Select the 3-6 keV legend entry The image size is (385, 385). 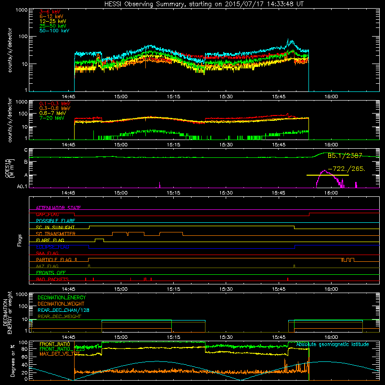[x=50, y=12]
